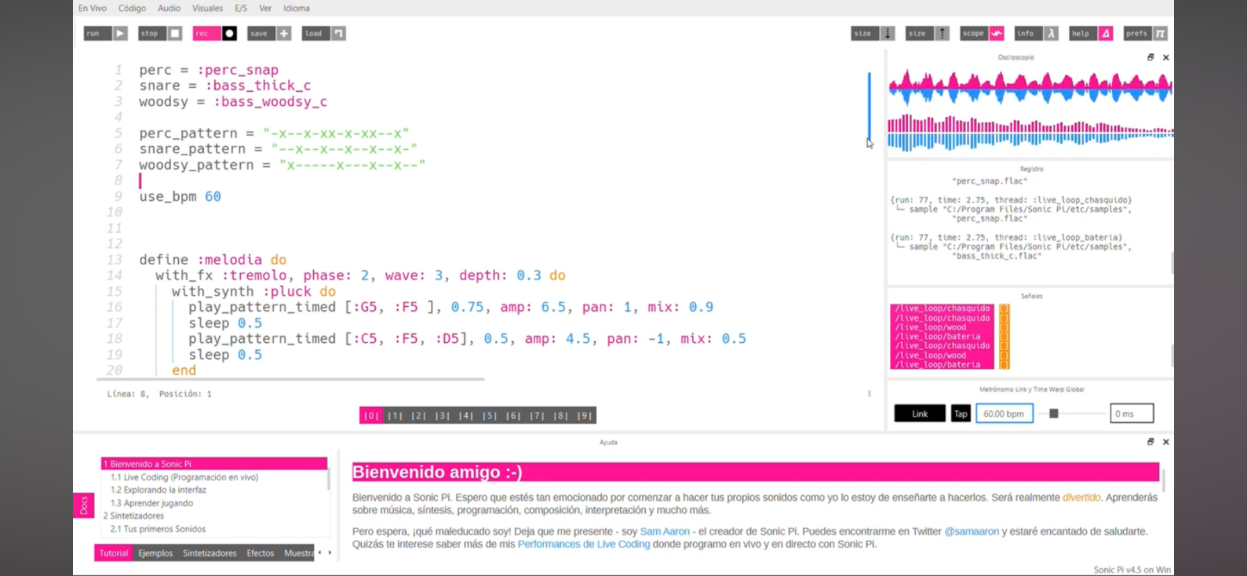The width and height of the screenshot is (1247, 576).
Task: Select the Tutorial help tab
Action: pyautogui.click(x=113, y=553)
